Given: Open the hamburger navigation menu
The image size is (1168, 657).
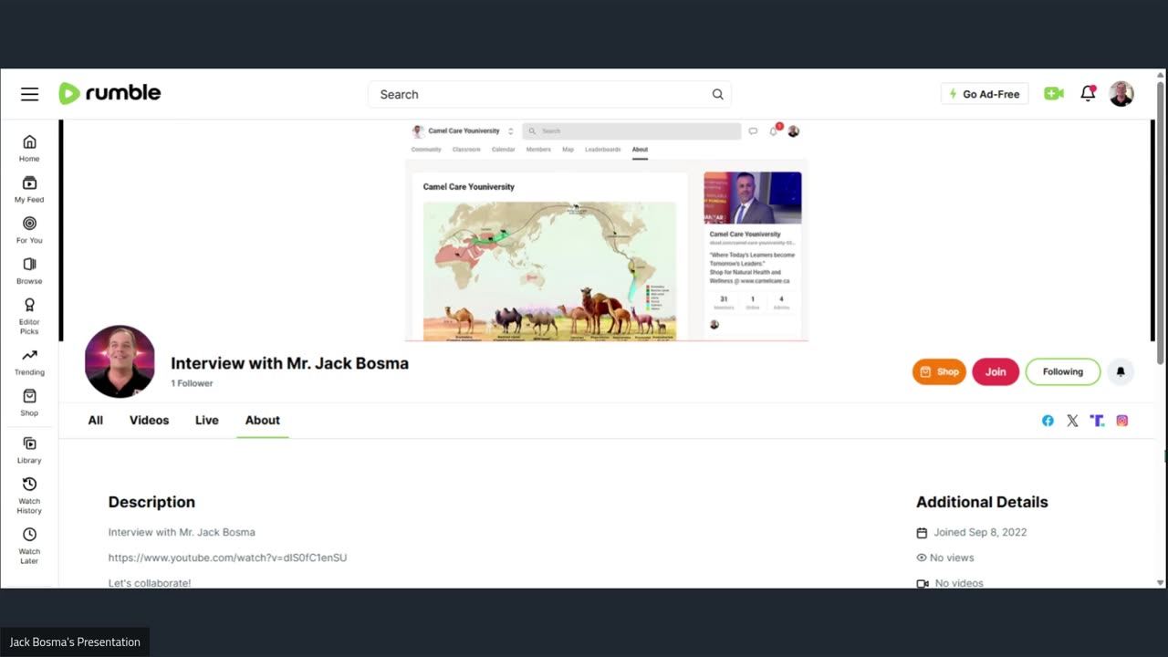Looking at the screenshot, I should [29, 94].
